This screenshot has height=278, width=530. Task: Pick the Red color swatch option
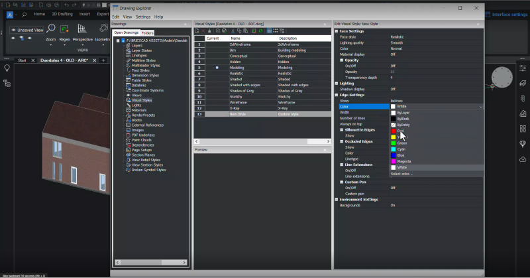pyautogui.click(x=394, y=131)
